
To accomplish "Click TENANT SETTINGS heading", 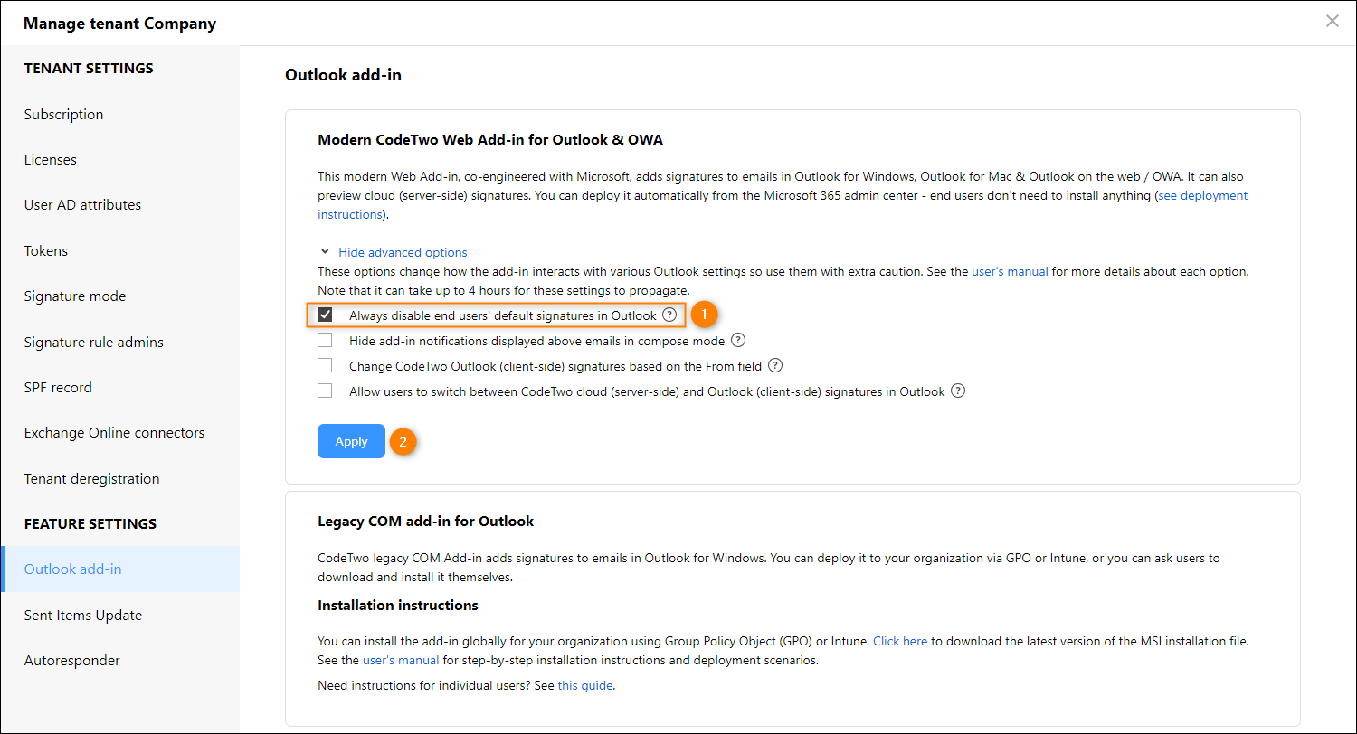I will (x=89, y=69).
